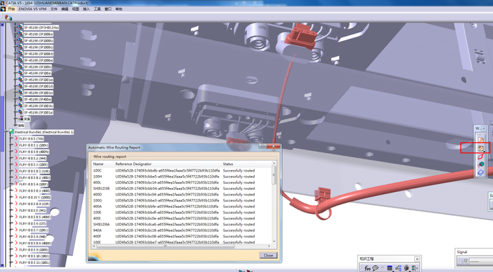493x272 pixels.
Task: Click Close button in wire routing report
Action: click(268, 256)
